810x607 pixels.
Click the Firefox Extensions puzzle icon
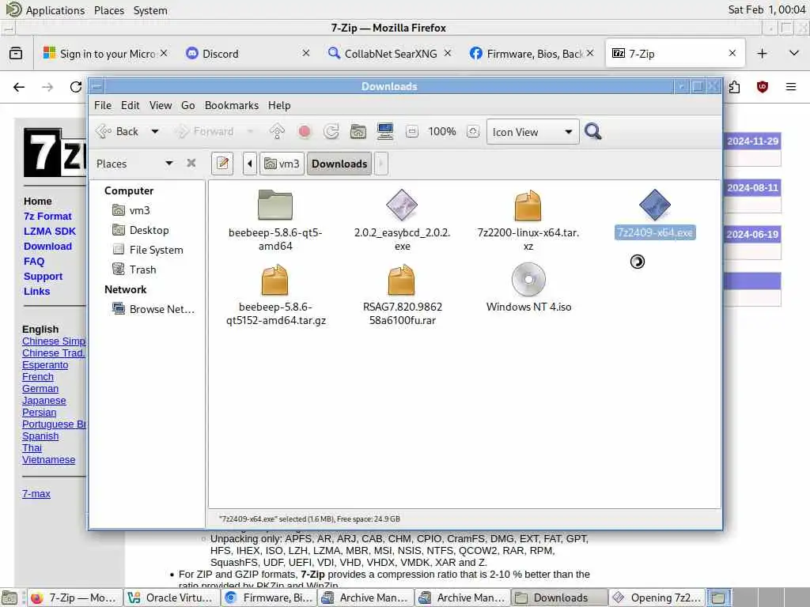point(733,87)
